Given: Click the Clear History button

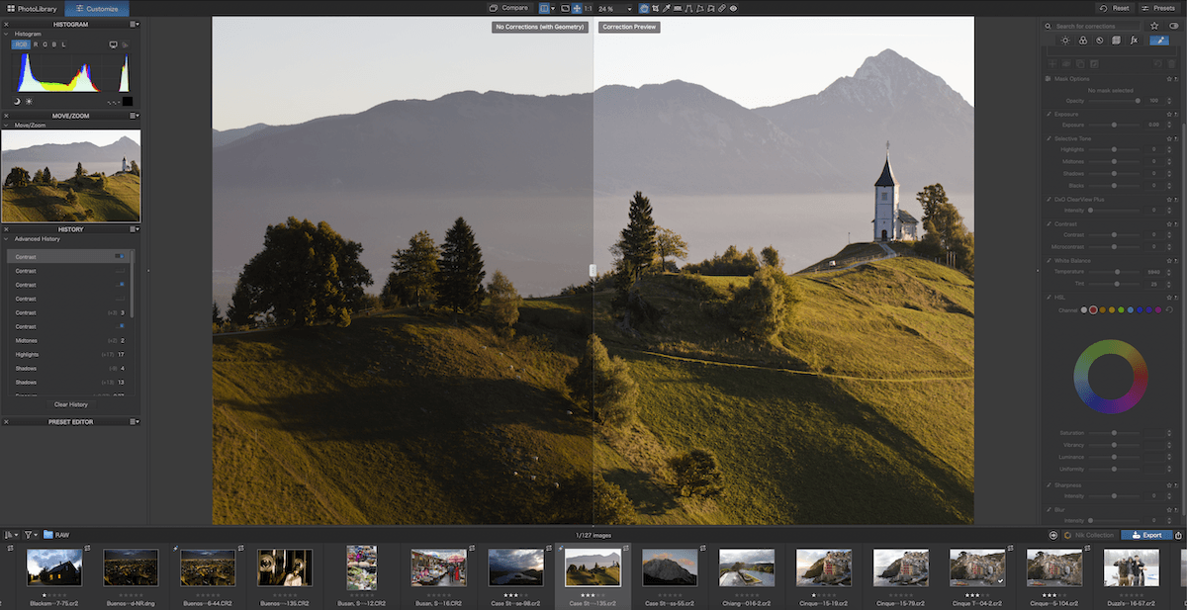Looking at the screenshot, I should click(70, 404).
